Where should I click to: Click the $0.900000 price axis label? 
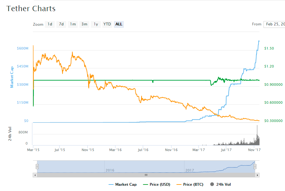click(273, 85)
